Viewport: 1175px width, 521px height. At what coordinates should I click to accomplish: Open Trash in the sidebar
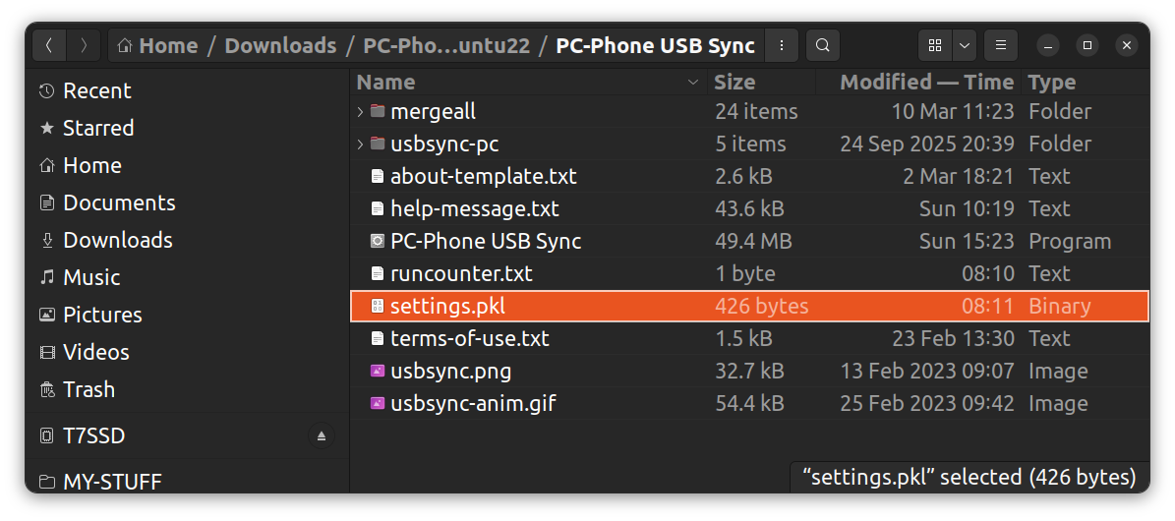click(x=88, y=389)
